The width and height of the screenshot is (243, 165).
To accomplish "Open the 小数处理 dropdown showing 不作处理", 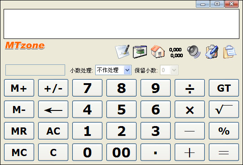I will click(x=114, y=70).
